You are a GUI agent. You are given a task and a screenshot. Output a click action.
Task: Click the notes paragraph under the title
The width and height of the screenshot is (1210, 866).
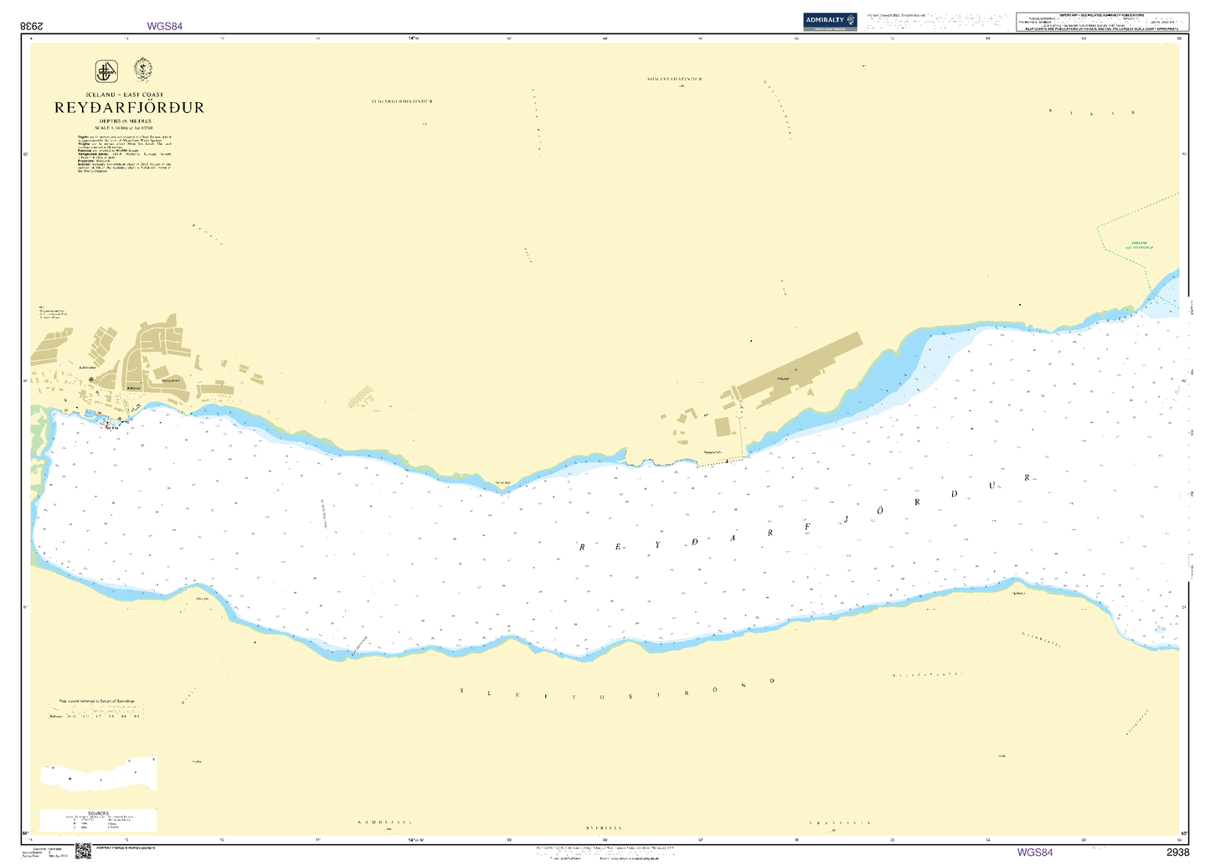pyautogui.click(x=125, y=154)
